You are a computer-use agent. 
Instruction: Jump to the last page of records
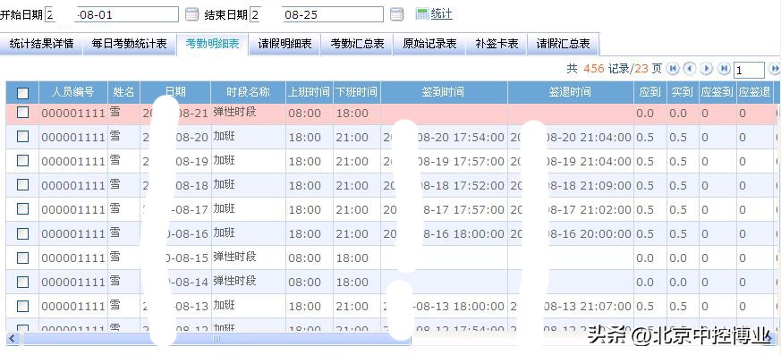(x=724, y=68)
